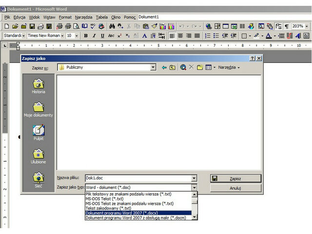Click the create new folder icon
Screen dimensions: 312x234
(x=200, y=67)
